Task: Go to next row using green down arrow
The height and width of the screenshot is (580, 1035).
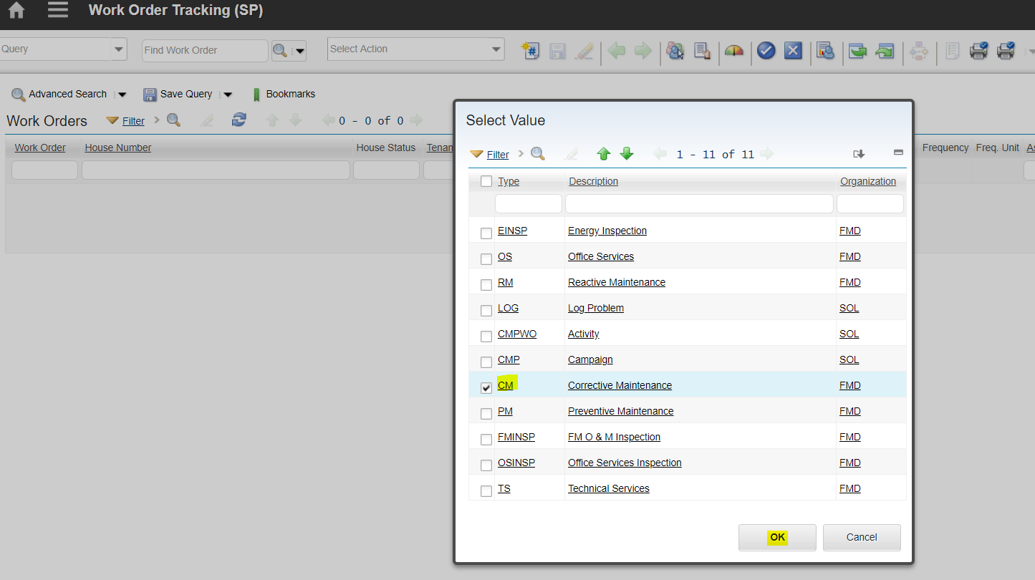Action: [627, 153]
